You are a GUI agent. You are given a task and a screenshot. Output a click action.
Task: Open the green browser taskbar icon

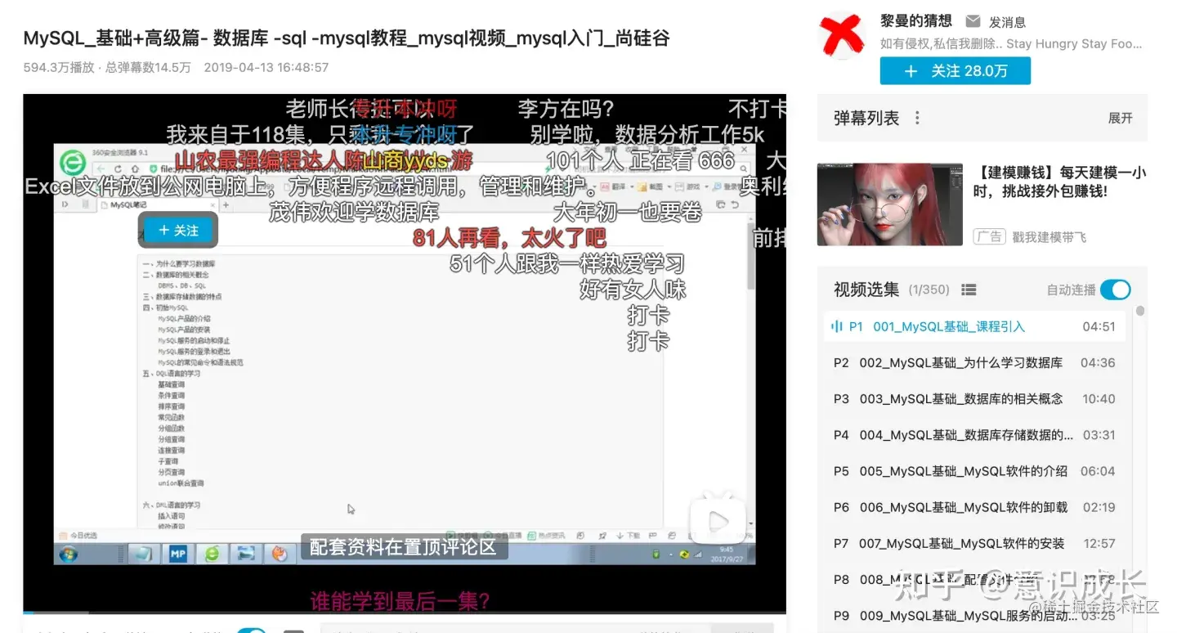point(213,554)
